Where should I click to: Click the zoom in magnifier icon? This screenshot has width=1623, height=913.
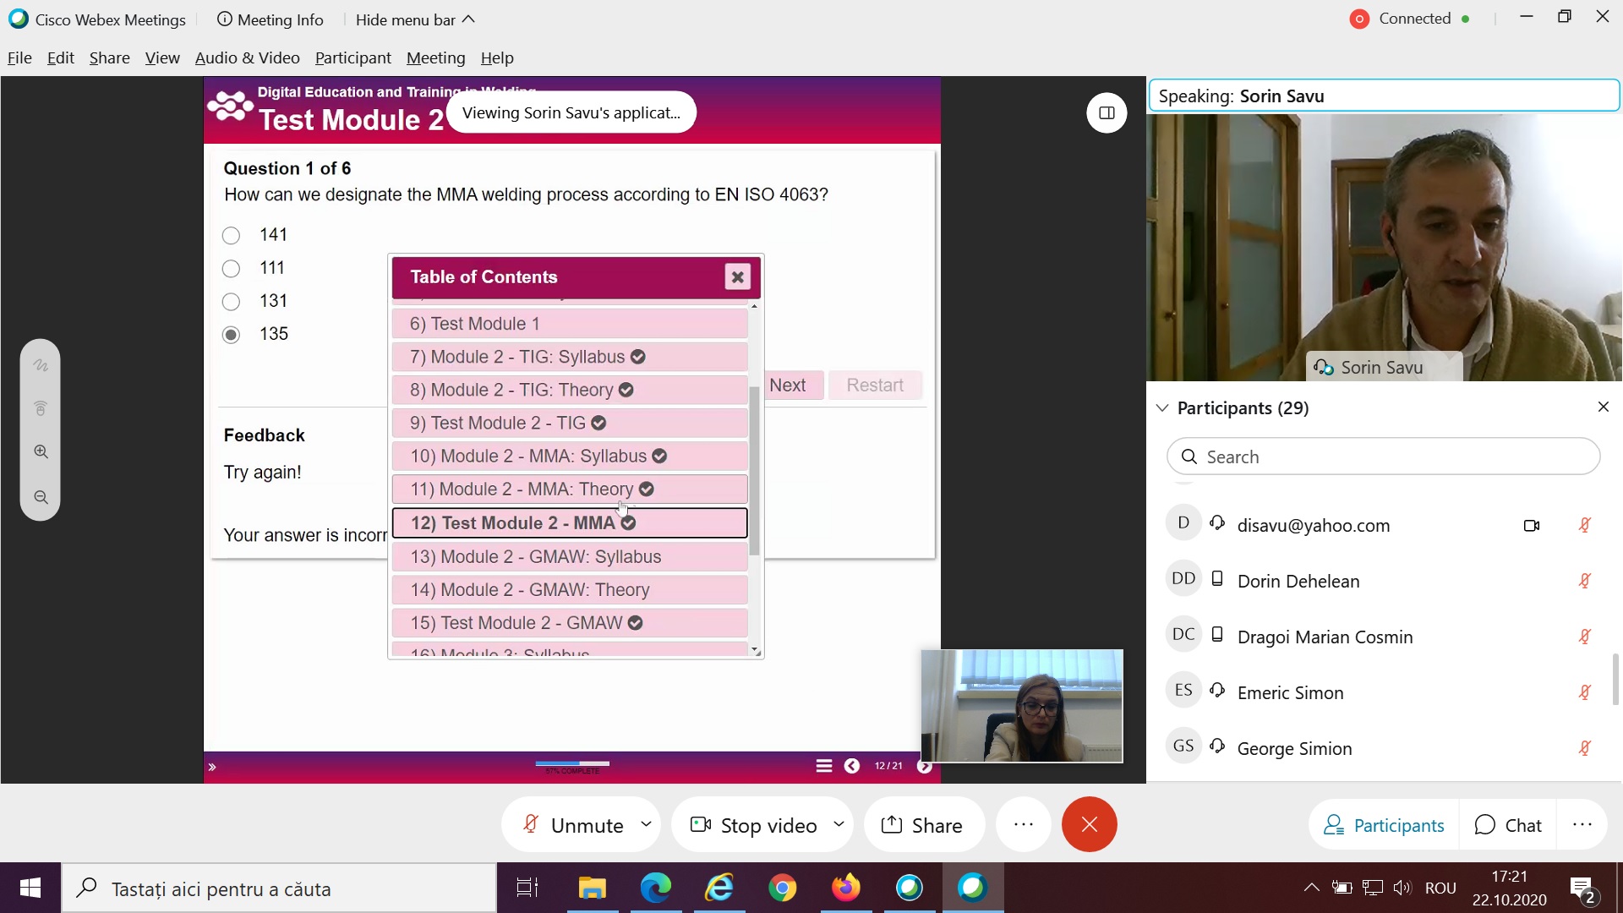point(41,451)
